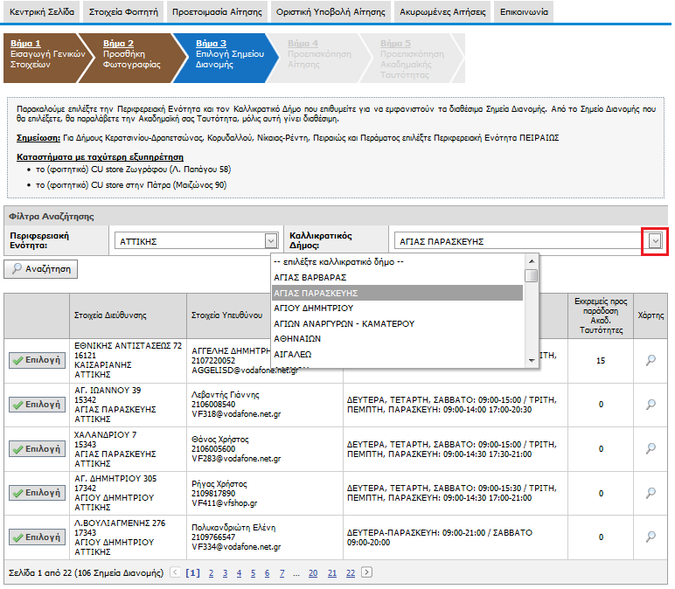Select ΑΓΙΩΝ ΑΝΑΡΓΥΡΩΝ - ΚΑΜΑΤΕΡΟΥ option

(x=398, y=323)
